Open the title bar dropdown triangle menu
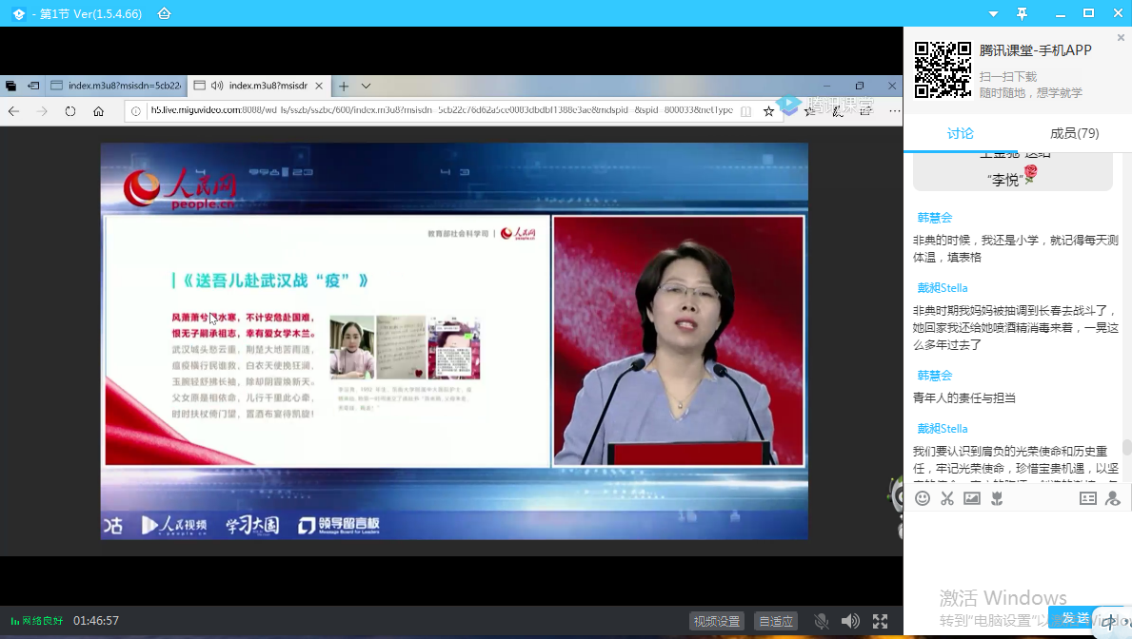The image size is (1132, 639). (993, 13)
